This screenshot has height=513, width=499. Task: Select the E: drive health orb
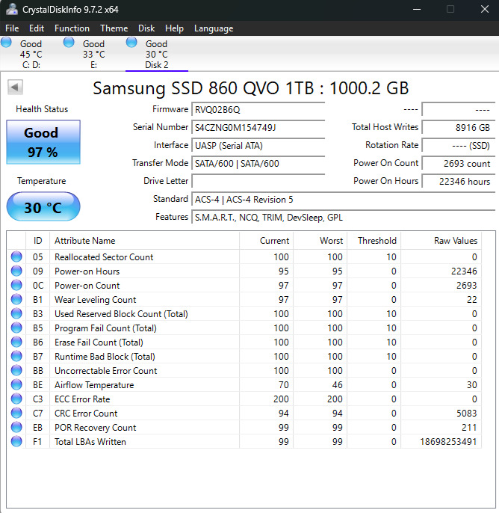(x=69, y=43)
